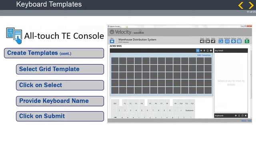Click the Velocity Back arrow button
This screenshot has width=256, height=144.
(112, 41)
